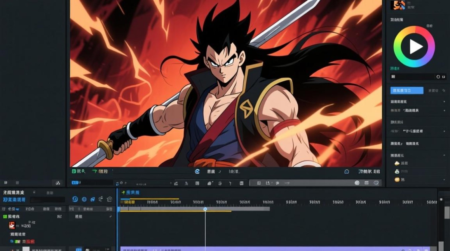Screen dimensions: 450x251
Task: Click the anime character preview image
Action: pyautogui.click(x=226, y=83)
